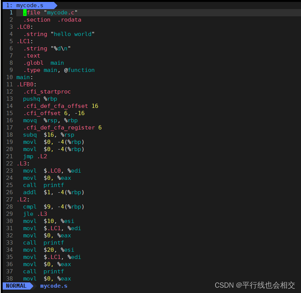Click the 'cmpl $9, -4(%rbp)' instruction

click(x=54, y=207)
